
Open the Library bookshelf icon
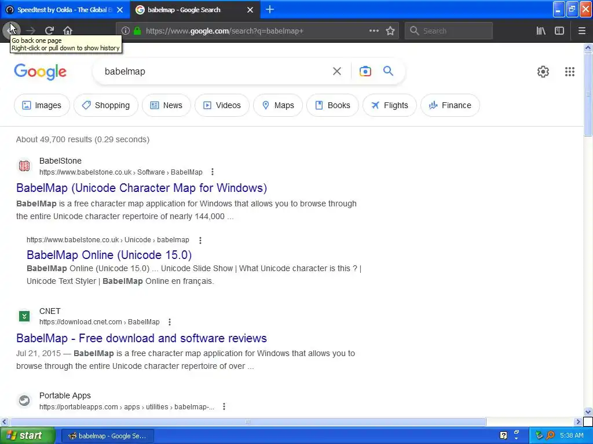541,31
